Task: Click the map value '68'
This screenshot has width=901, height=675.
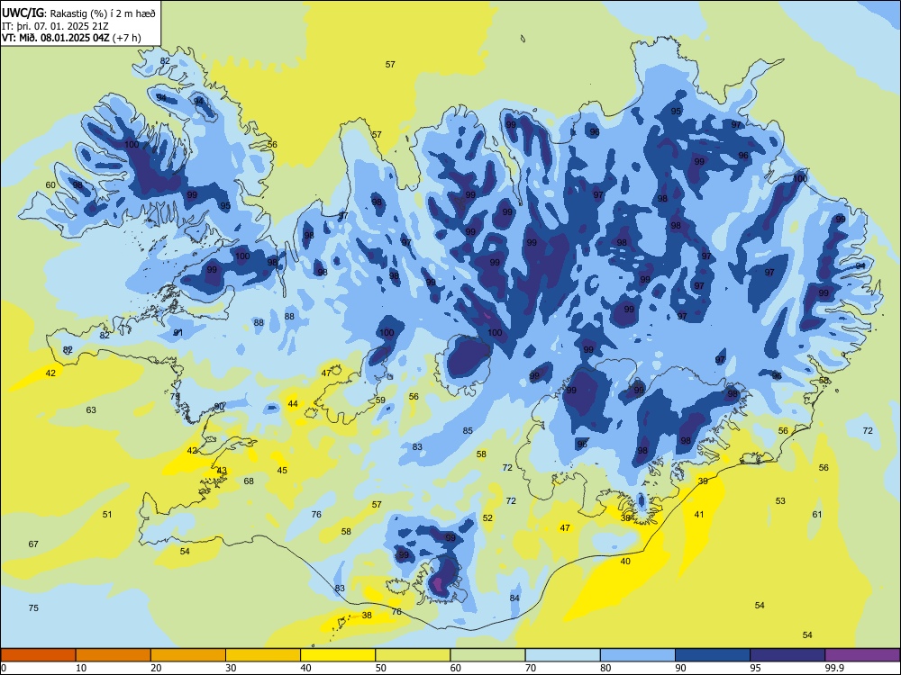Action: (x=249, y=481)
